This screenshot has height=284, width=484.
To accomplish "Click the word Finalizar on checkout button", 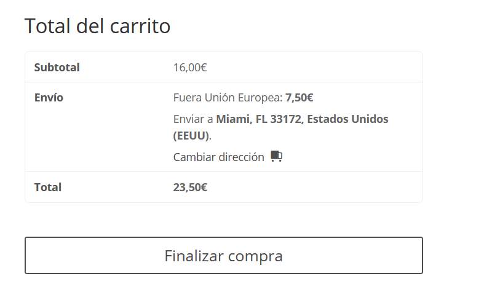I will [x=194, y=256].
